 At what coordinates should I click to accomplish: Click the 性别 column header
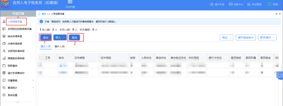pyautogui.click(x=133, y=58)
